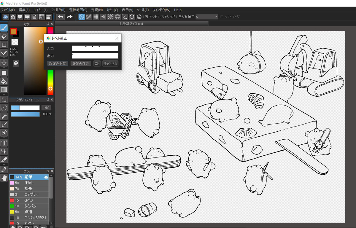Select the Bucket fill tool

[4, 81]
